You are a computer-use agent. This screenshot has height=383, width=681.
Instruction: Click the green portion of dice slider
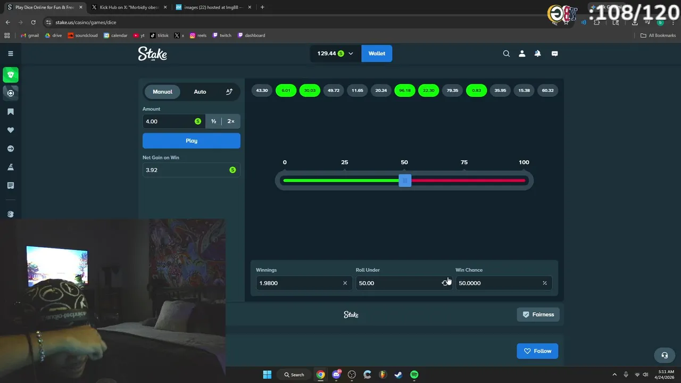341,181
